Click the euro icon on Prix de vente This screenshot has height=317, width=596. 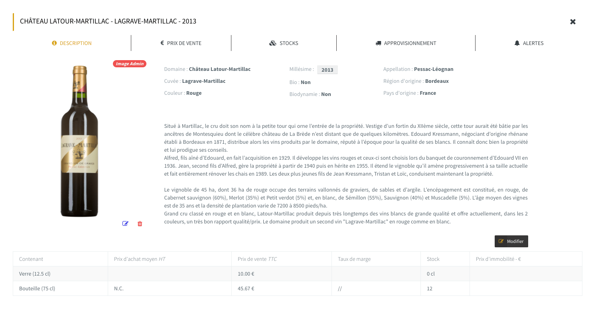(162, 43)
